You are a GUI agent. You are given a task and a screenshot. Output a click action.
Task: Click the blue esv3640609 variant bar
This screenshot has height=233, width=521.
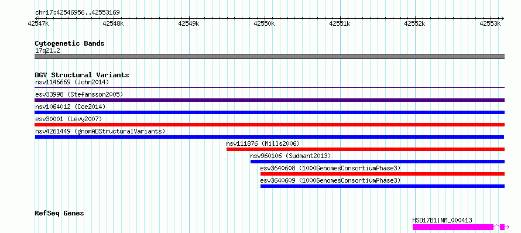click(382, 186)
